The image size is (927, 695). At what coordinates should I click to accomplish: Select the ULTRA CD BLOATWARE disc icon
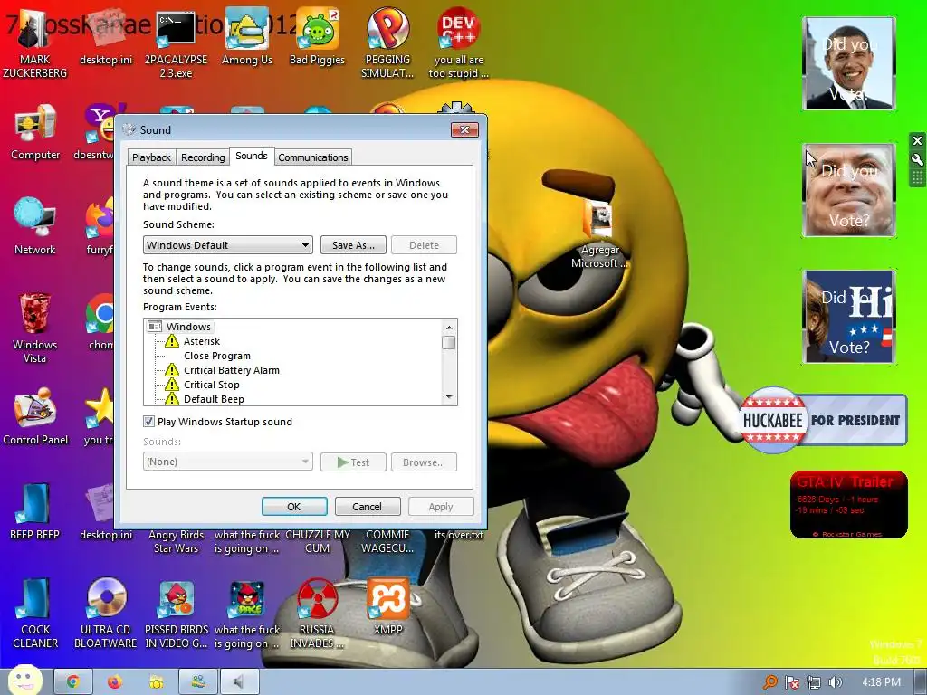coord(106,613)
